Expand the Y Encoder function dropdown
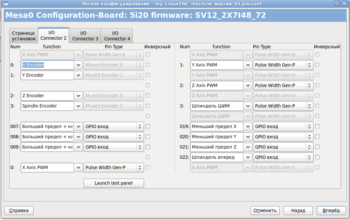Viewport: 350px width, 220px height. click(78, 75)
